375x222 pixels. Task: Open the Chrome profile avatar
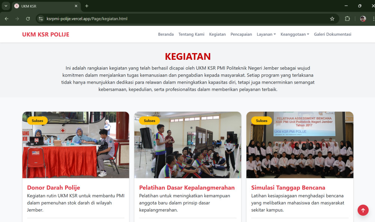363,19
